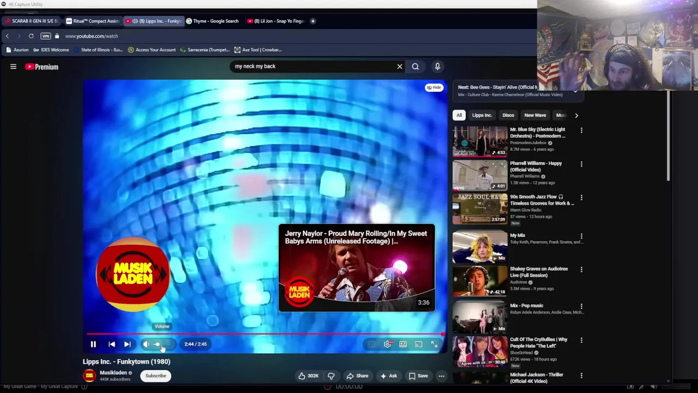Select the Disco filter chip
Screen dimensions: 698x393
tap(508, 115)
